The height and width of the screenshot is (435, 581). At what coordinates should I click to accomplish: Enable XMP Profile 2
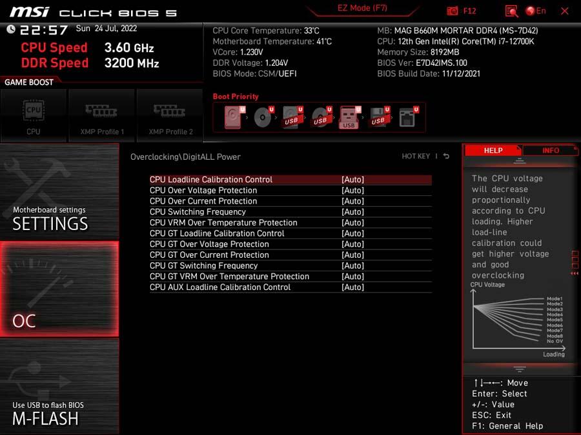tap(170, 115)
